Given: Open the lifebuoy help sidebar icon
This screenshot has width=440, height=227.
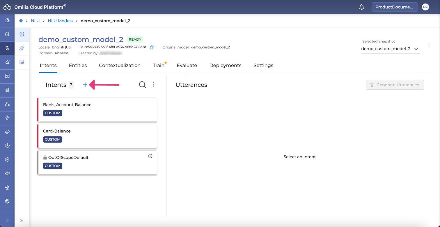Looking at the screenshot, I should [x=7, y=201].
